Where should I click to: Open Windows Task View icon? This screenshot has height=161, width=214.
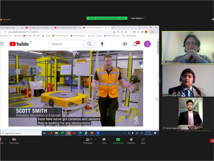point(44,133)
